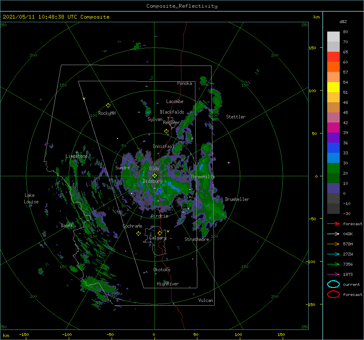The height and width of the screenshot is (340, 364).
Task: Click yellow diamond marker above Calgary label
Action: point(160,233)
